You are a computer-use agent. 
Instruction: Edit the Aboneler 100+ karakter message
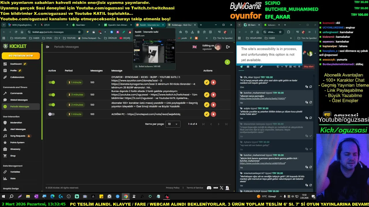(206, 105)
